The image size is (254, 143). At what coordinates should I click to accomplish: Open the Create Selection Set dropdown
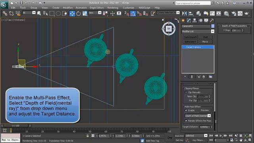click(x=178, y=13)
